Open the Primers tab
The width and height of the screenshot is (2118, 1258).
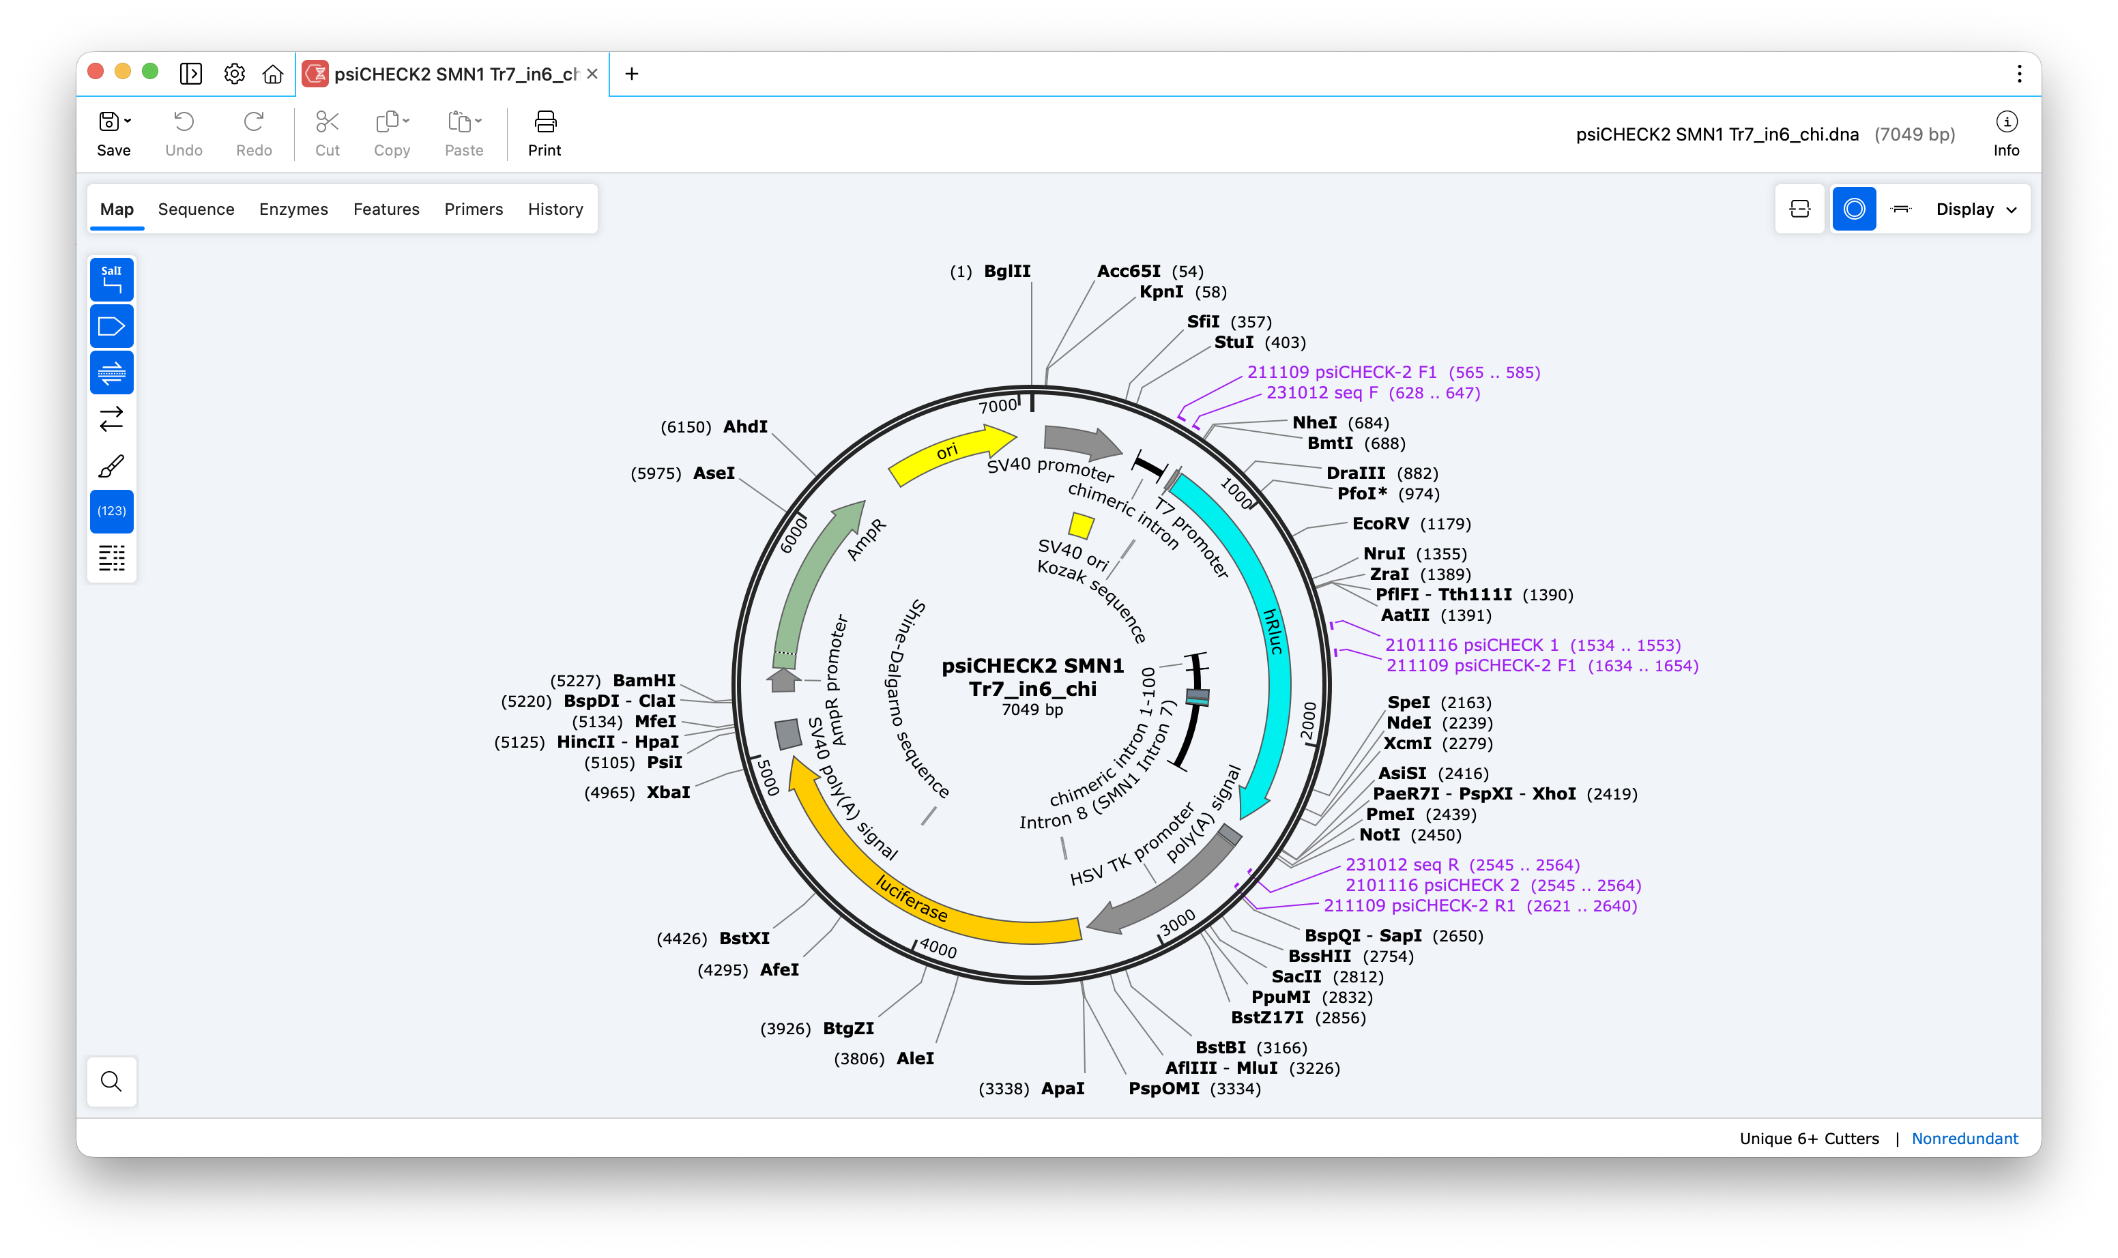pyautogui.click(x=473, y=209)
